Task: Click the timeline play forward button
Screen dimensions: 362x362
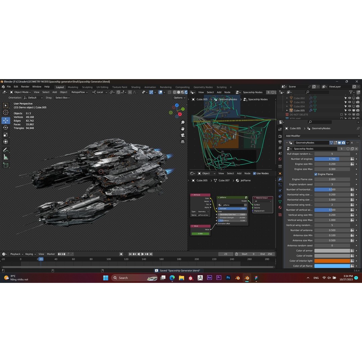Action: (x=142, y=254)
